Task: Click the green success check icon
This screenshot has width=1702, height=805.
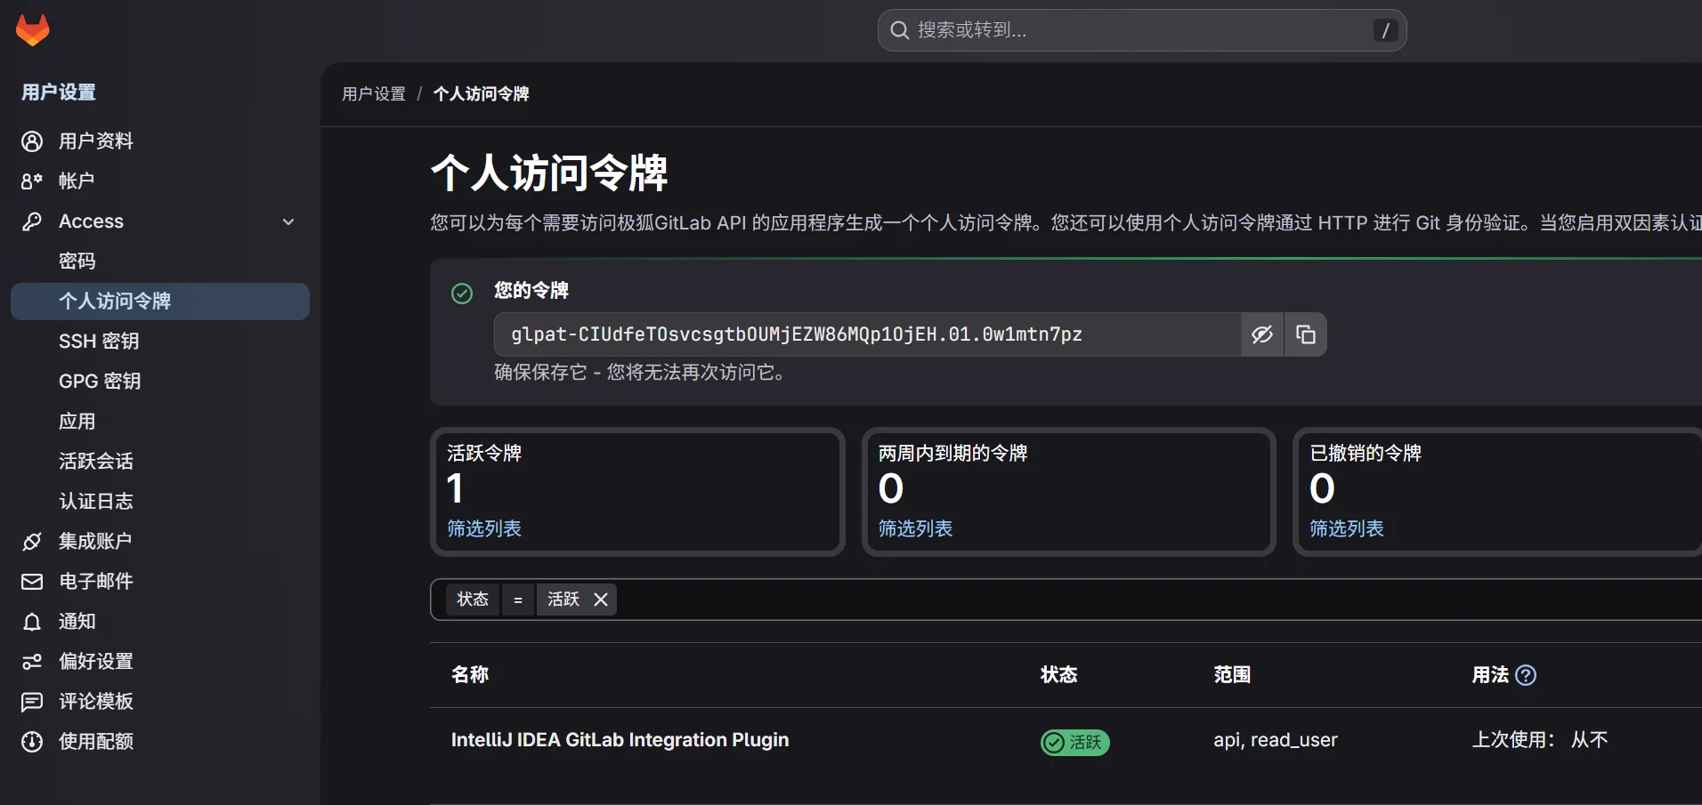Action: pyautogui.click(x=462, y=294)
